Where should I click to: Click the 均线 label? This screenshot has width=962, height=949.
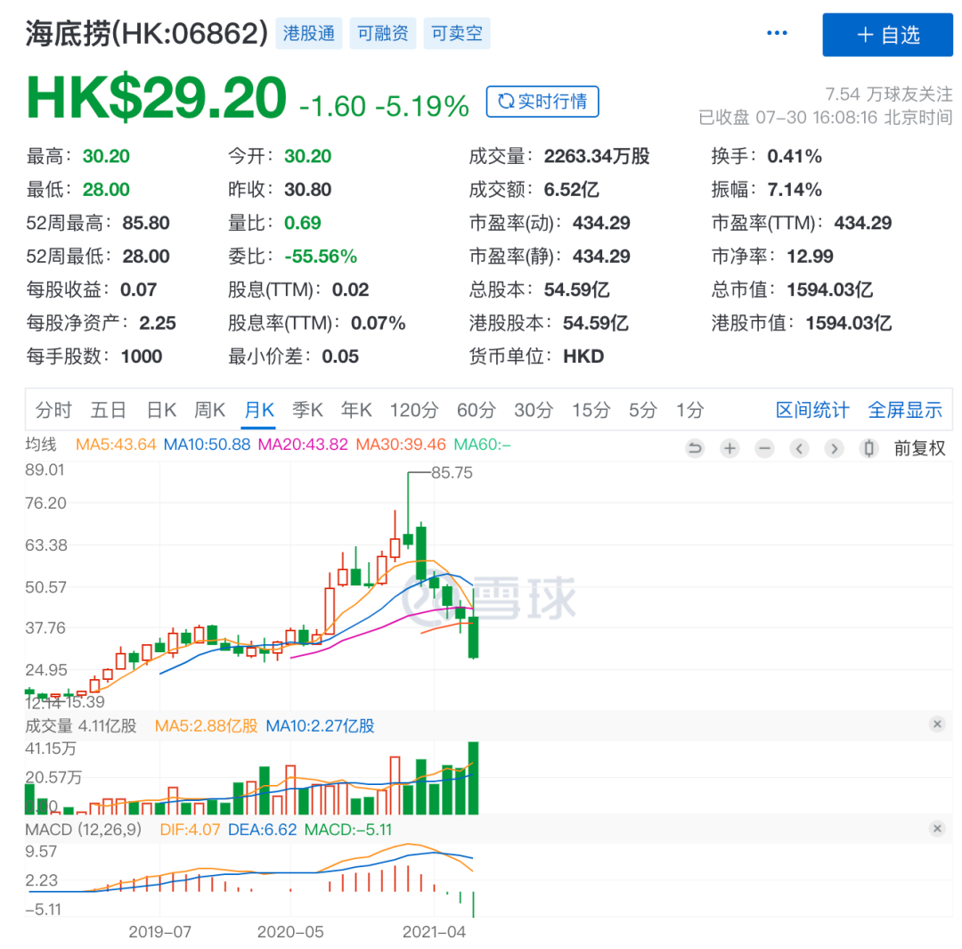pos(40,445)
